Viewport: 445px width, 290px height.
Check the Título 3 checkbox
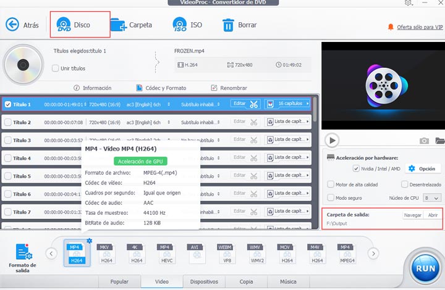pos(8,140)
